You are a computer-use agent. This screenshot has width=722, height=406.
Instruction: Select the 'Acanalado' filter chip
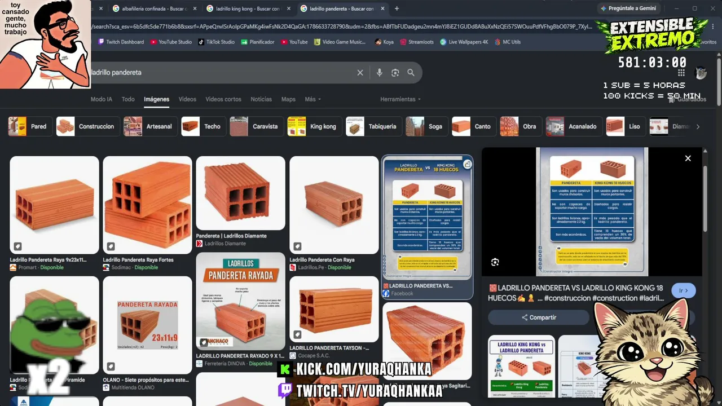573,126
